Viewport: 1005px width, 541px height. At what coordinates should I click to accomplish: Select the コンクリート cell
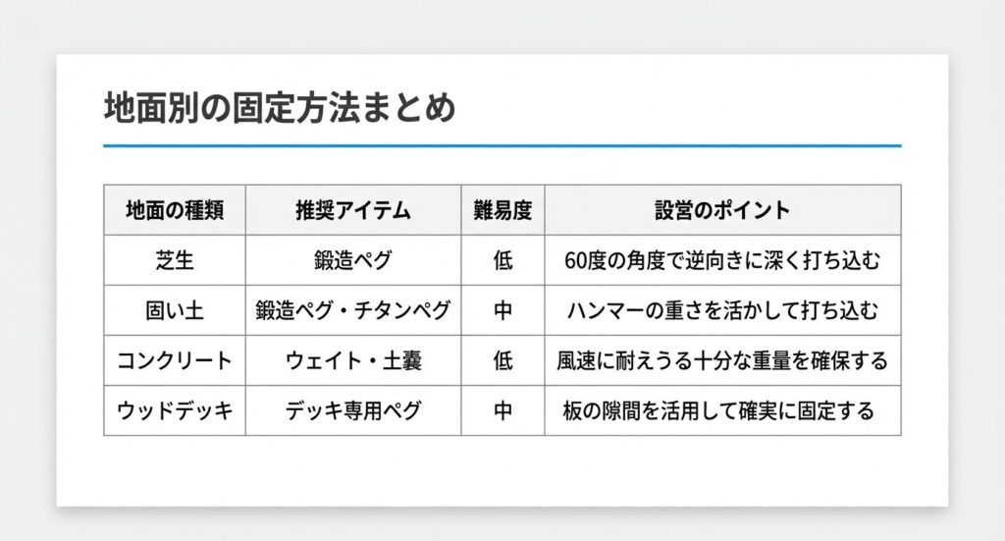click(x=175, y=360)
